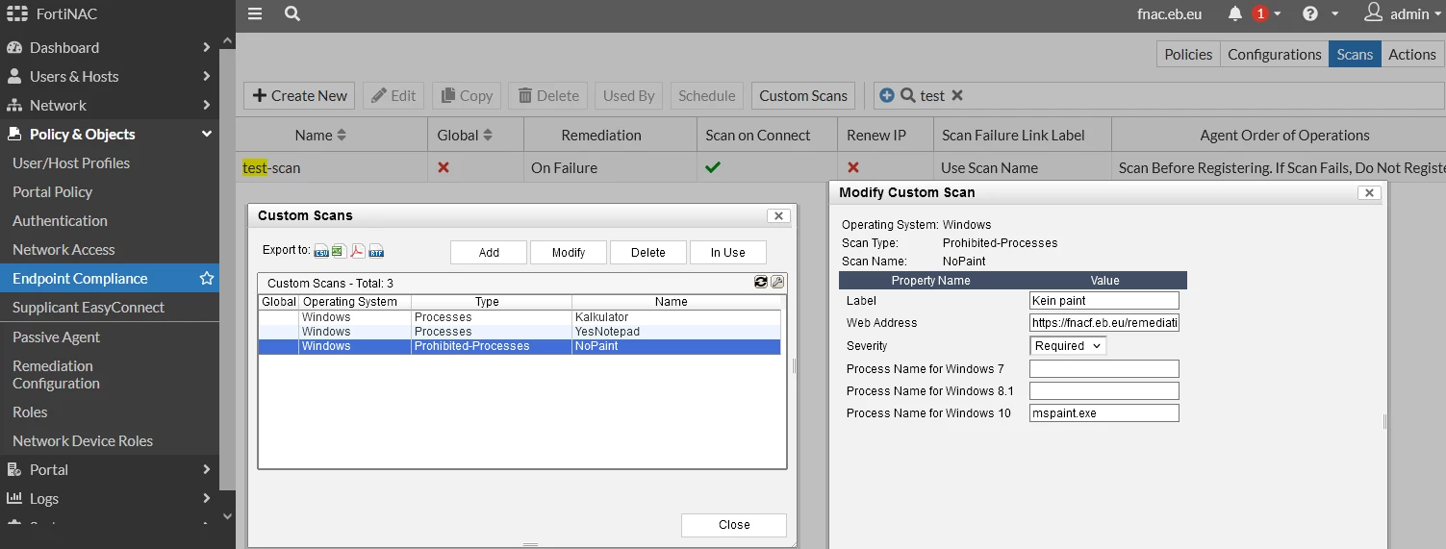Viewport: 1446px width, 549px height.
Task: Sort scans by Global column arrows
Action: [x=488, y=136]
